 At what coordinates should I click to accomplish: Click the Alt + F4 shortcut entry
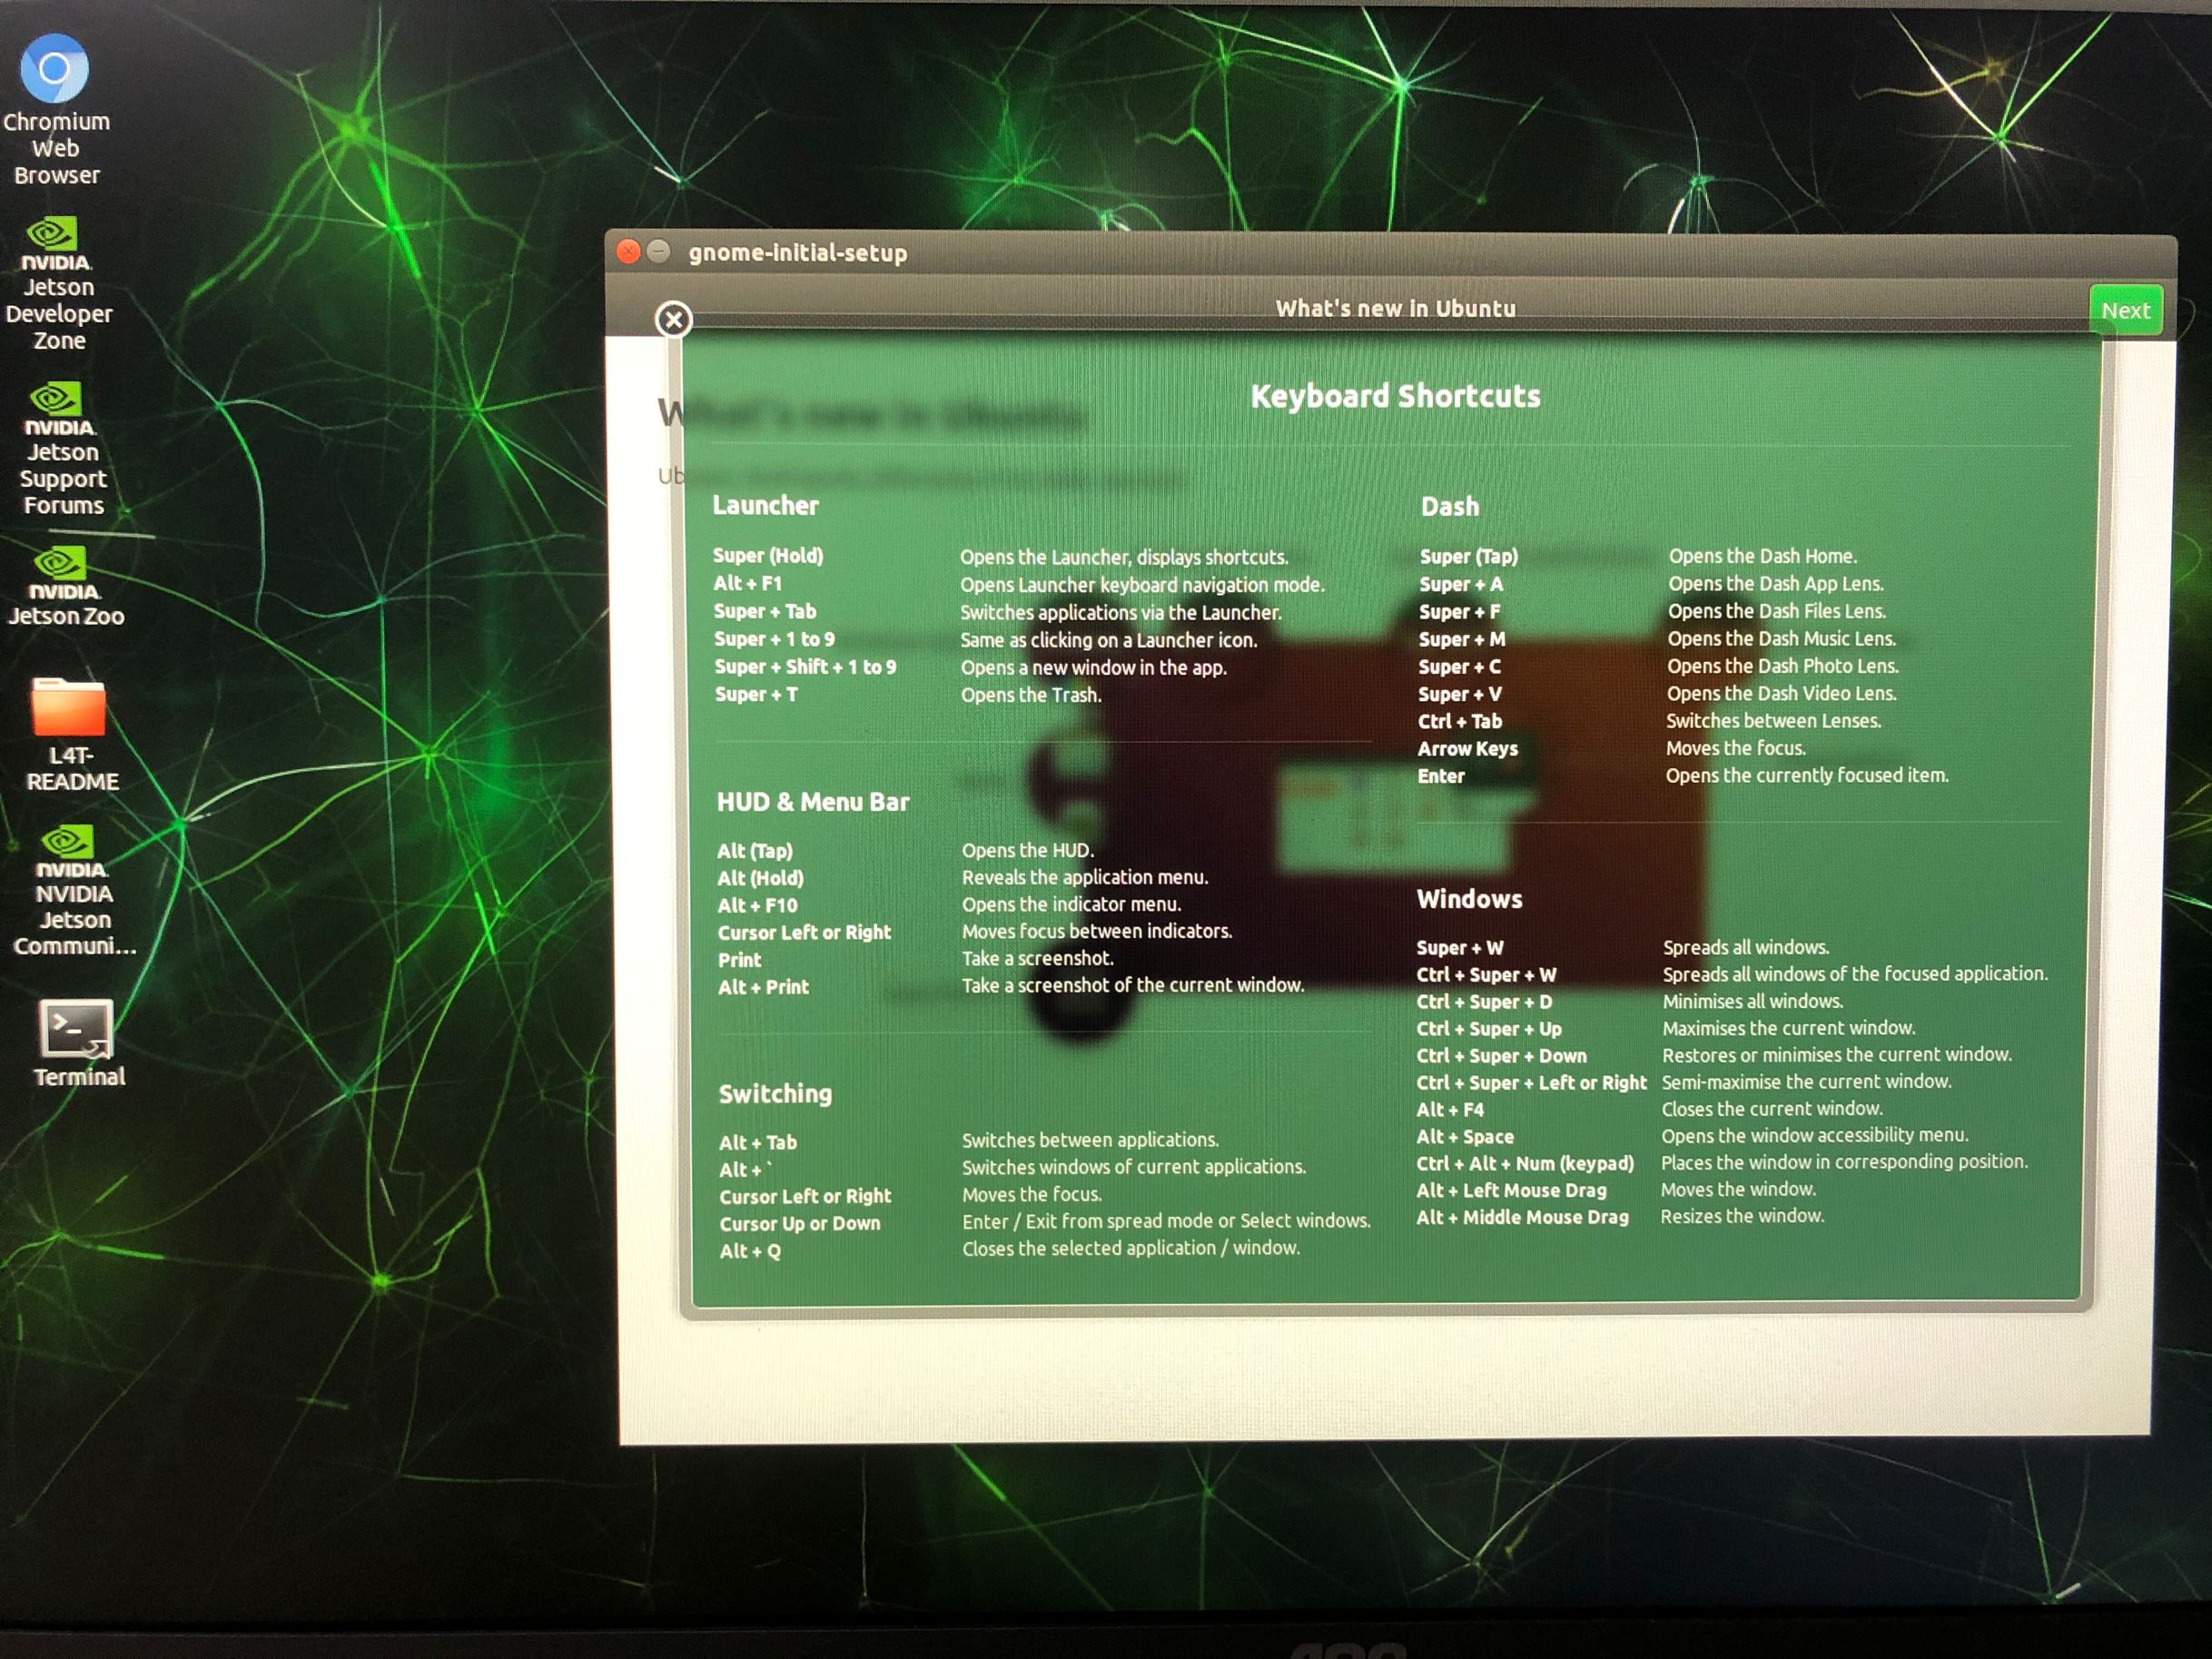1450,1109
